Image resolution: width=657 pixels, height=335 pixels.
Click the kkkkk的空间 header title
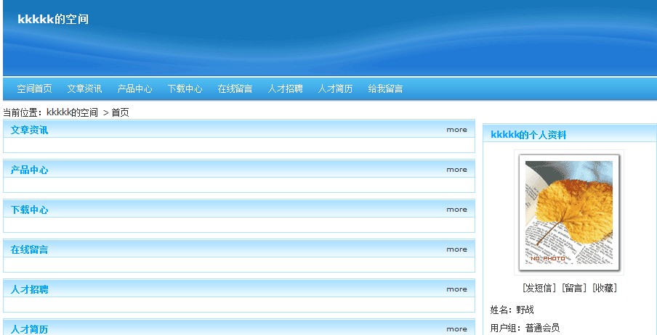pyautogui.click(x=53, y=20)
